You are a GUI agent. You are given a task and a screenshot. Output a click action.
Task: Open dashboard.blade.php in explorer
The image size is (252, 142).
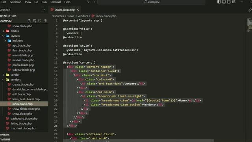click(x=24, y=118)
